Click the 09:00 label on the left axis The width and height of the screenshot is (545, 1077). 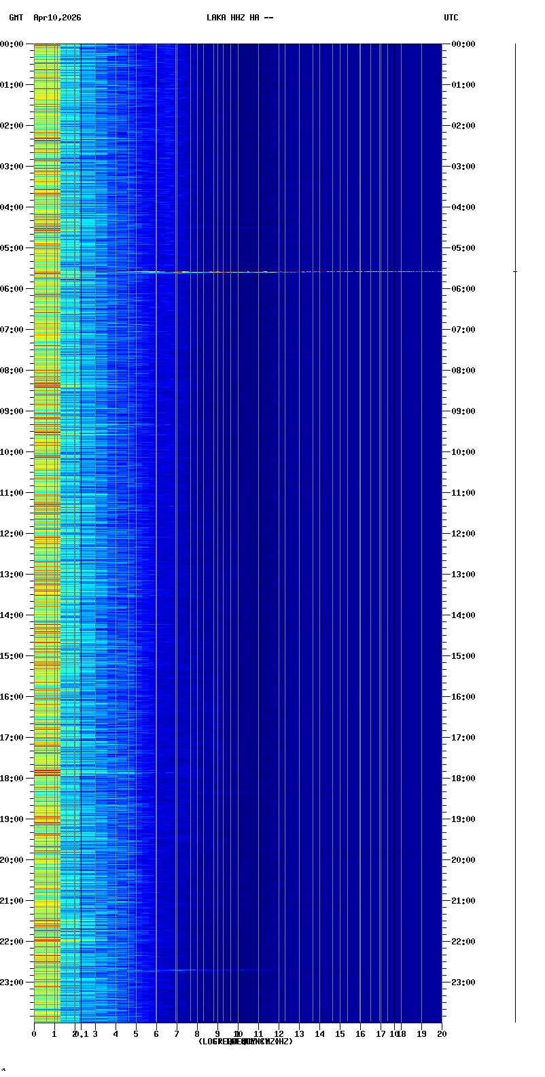click(x=12, y=411)
